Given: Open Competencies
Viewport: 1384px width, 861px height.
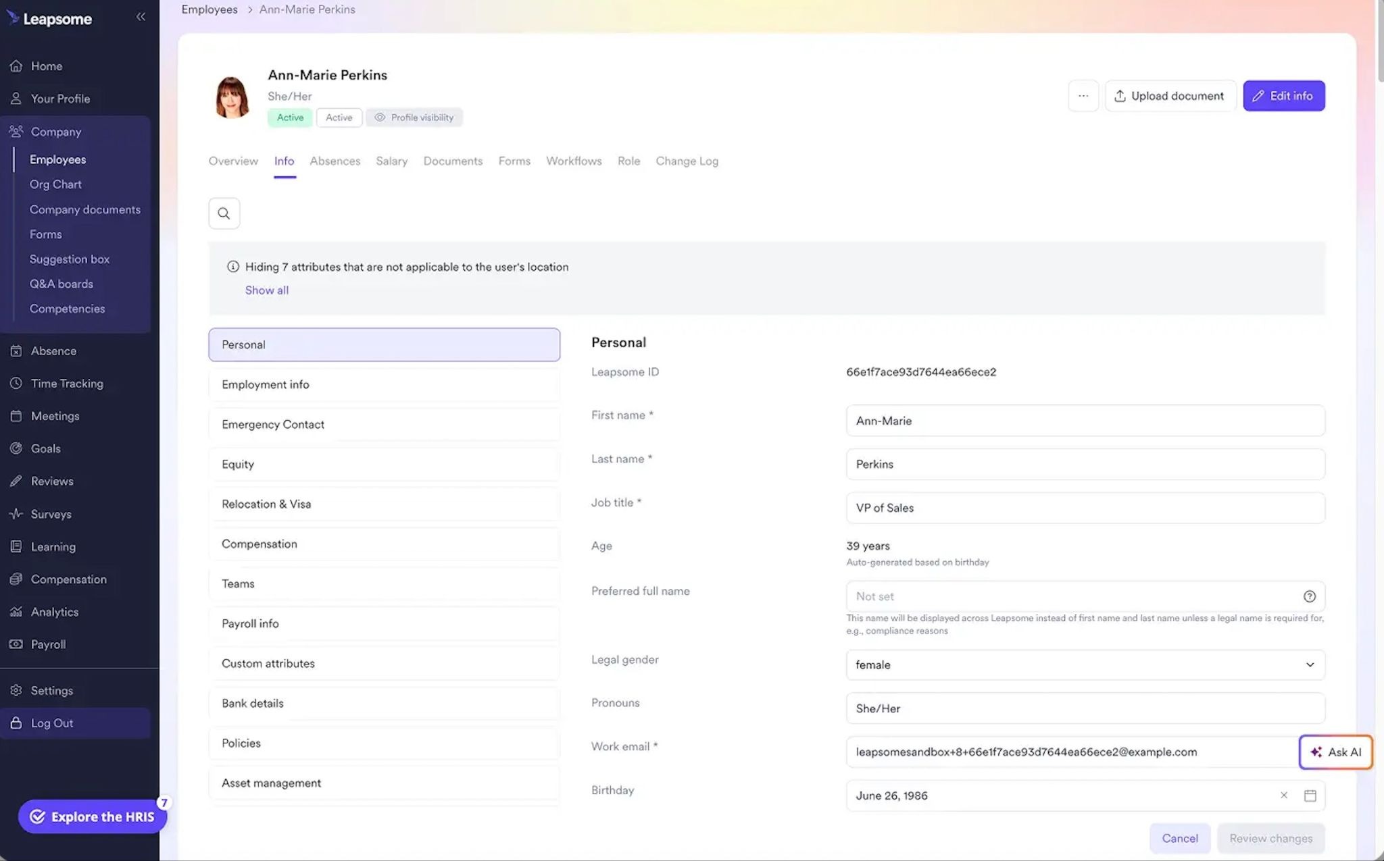Looking at the screenshot, I should [67, 309].
